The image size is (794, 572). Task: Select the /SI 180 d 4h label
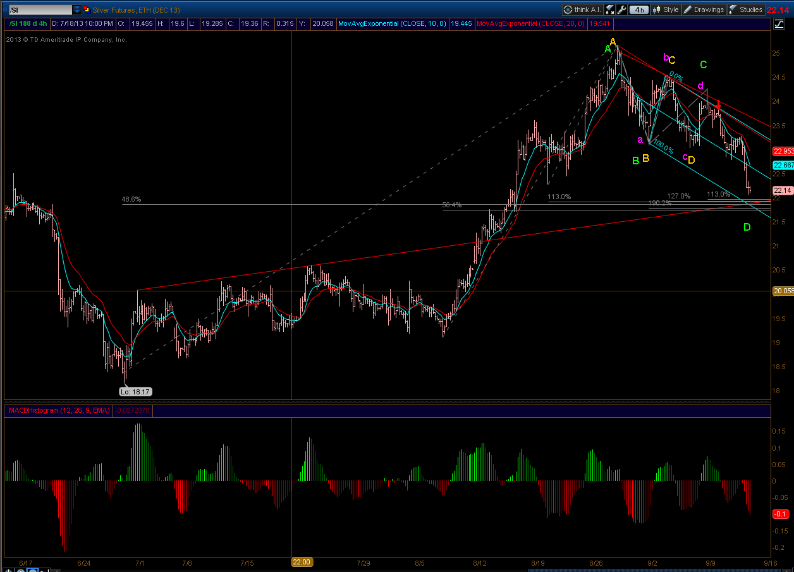(x=28, y=23)
